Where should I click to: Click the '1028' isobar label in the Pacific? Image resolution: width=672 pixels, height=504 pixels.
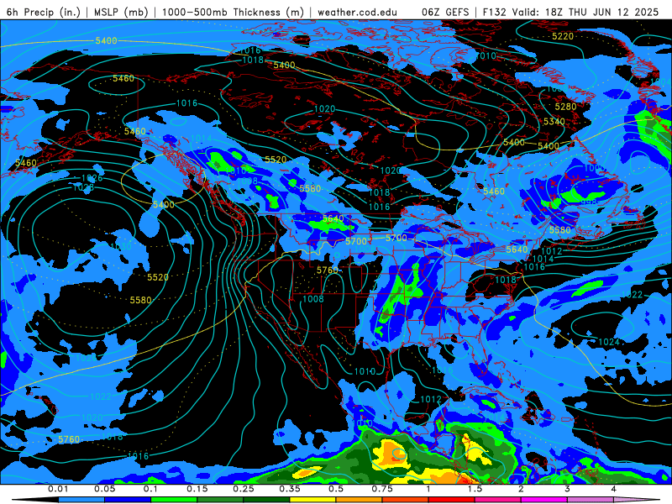[83, 187]
